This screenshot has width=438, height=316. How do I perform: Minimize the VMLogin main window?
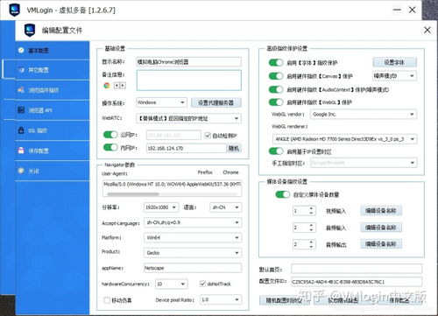click(x=397, y=10)
